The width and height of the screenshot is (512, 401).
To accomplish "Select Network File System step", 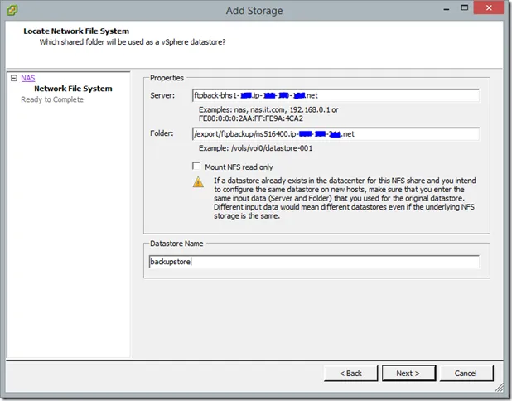I will (73, 89).
